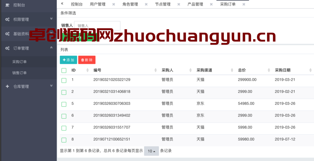The height and width of the screenshot is (161, 314).
Task: Open 订单管理 in the sidebar
Action: click(x=21, y=48)
